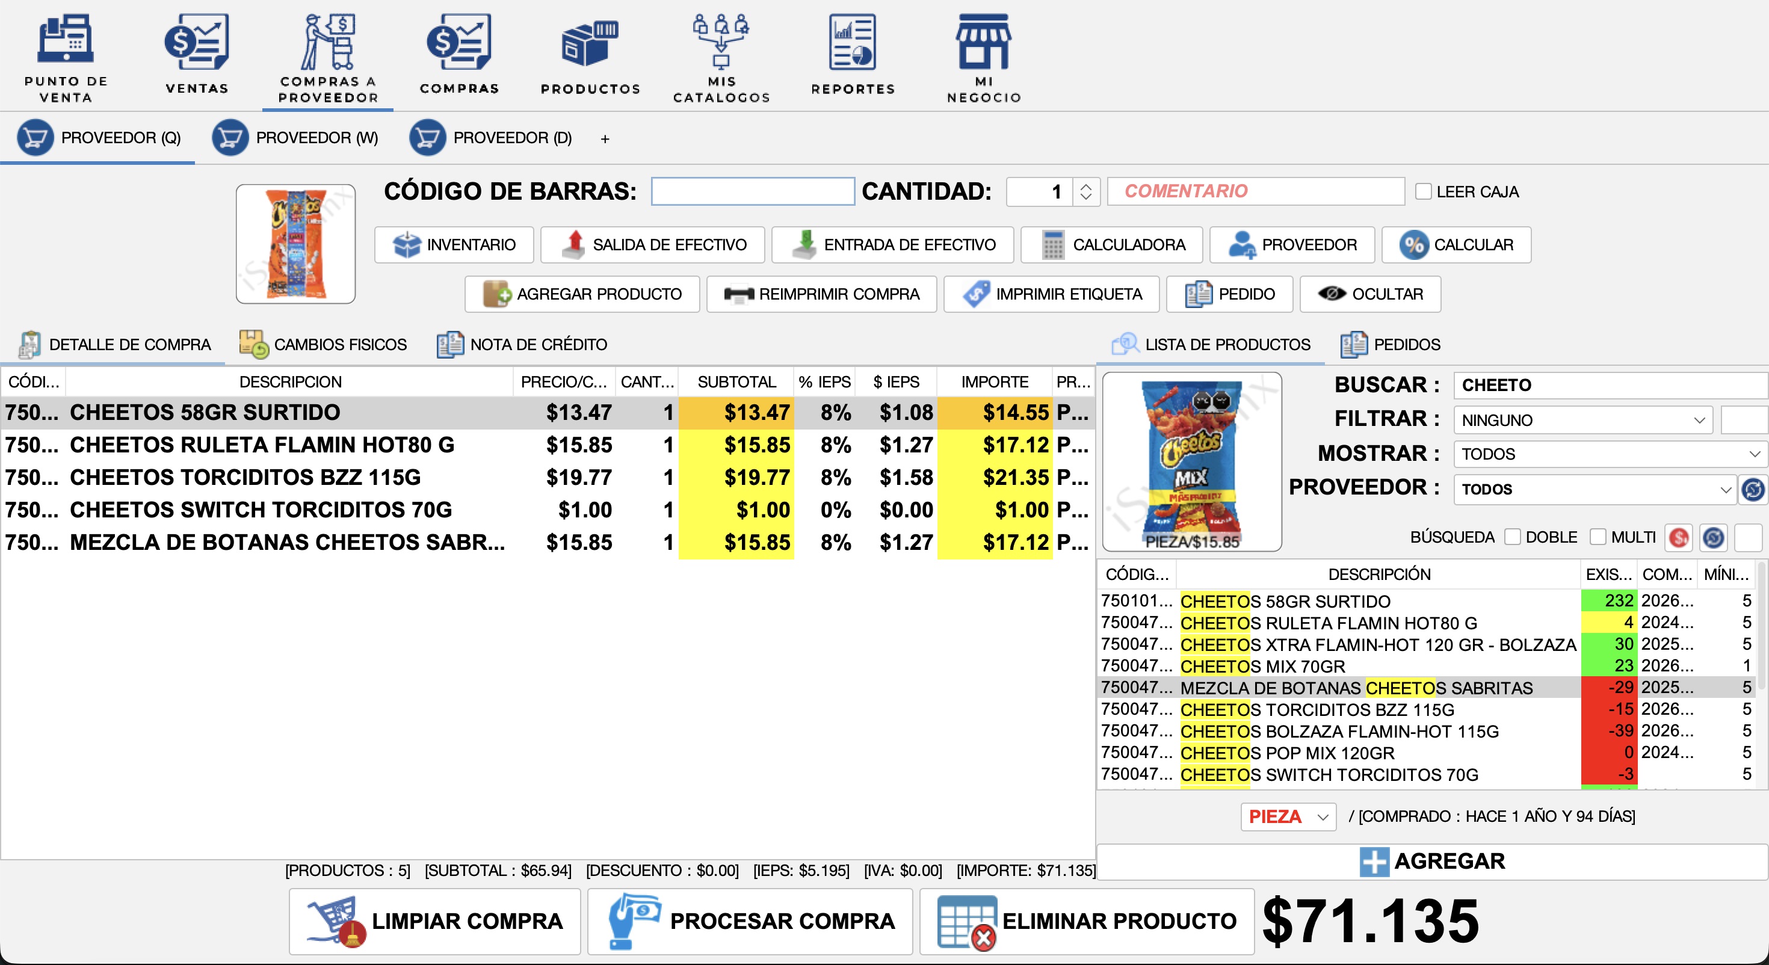Select CHEETOS SWITCH TORCIDITOS 70G purchase row
Image resolution: width=1769 pixels, height=965 pixels.
pos(548,510)
